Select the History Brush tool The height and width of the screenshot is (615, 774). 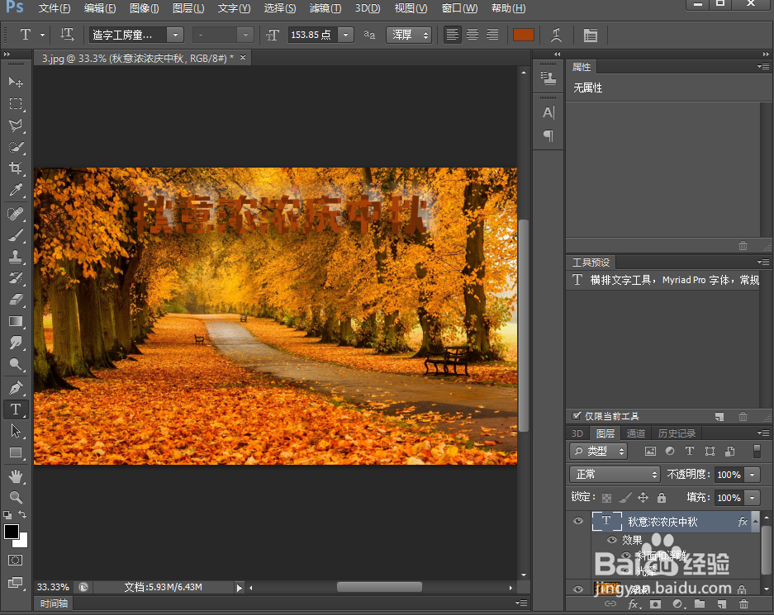click(x=16, y=278)
